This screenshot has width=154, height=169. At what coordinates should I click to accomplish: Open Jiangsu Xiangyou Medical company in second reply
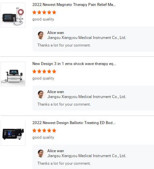pos(87,97)
